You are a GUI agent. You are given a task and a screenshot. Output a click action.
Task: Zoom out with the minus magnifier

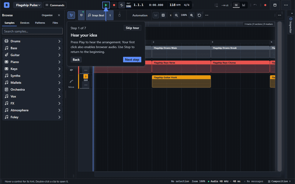176,15
